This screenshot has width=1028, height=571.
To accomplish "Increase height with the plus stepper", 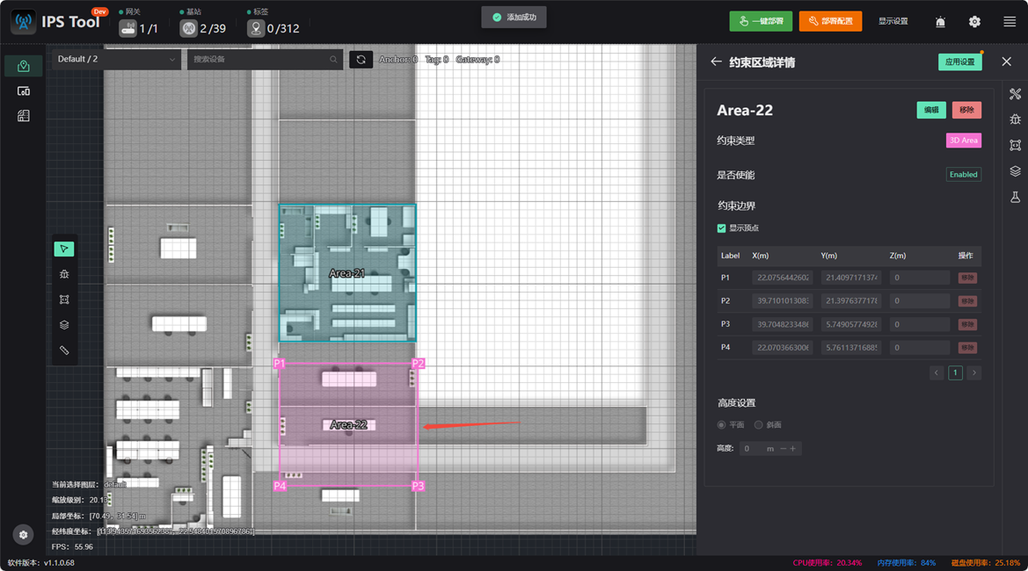I will click(792, 449).
